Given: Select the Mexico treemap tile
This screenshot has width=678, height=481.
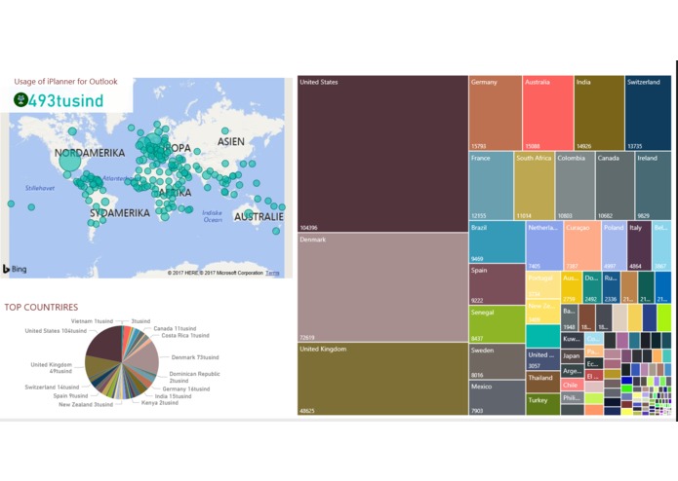Looking at the screenshot, I should [498, 397].
